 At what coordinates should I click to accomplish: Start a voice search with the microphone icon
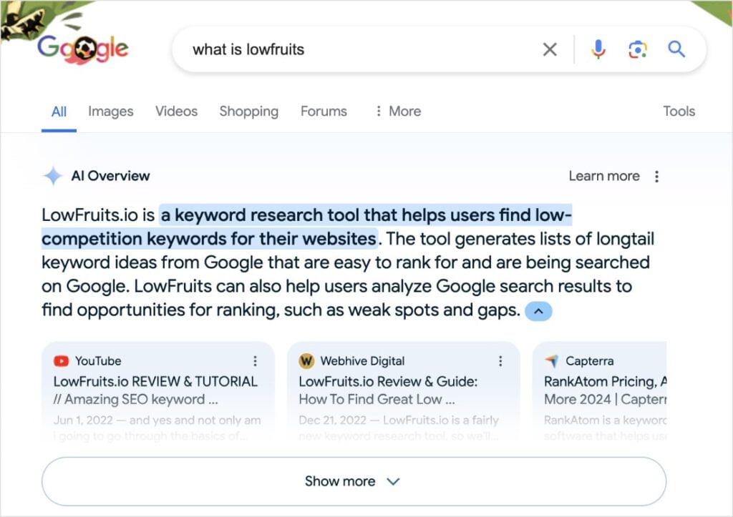coord(598,49)
